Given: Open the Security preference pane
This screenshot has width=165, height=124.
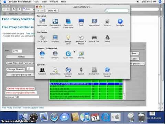Looking at the screenshot, I should click(x=107, y=23).
